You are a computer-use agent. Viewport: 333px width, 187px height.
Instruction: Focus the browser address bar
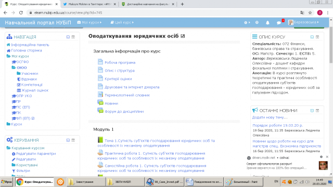coord(163,12)
